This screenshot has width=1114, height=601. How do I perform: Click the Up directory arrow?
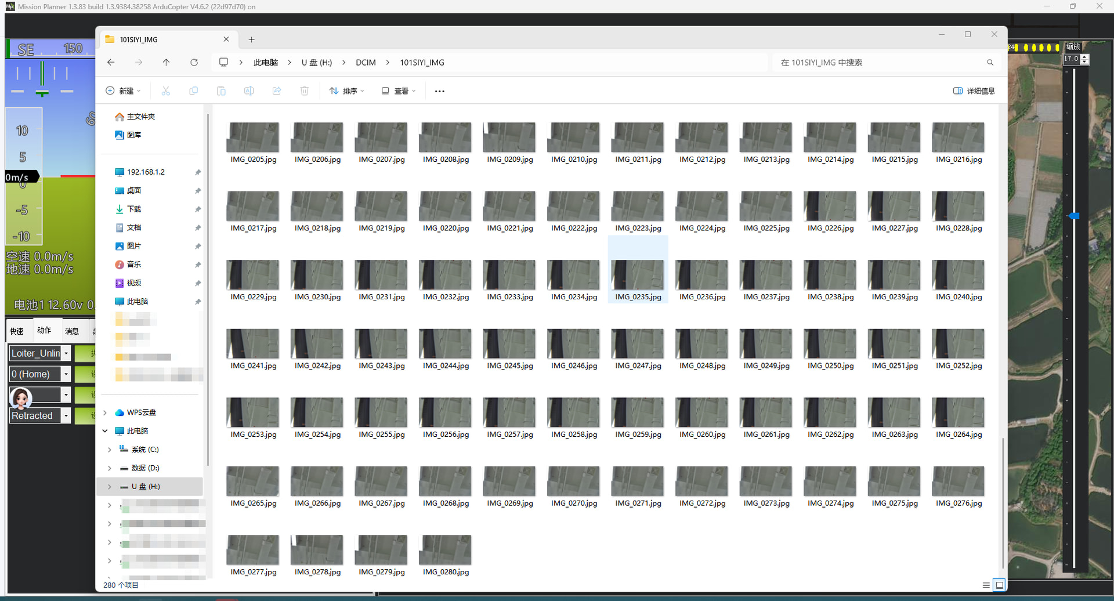166,63
